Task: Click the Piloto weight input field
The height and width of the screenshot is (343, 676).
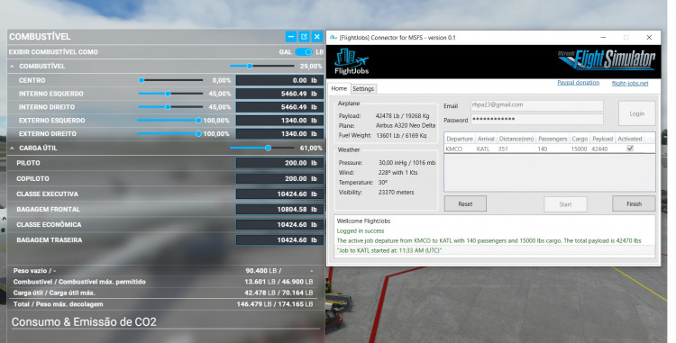Action: click(279, 163)
